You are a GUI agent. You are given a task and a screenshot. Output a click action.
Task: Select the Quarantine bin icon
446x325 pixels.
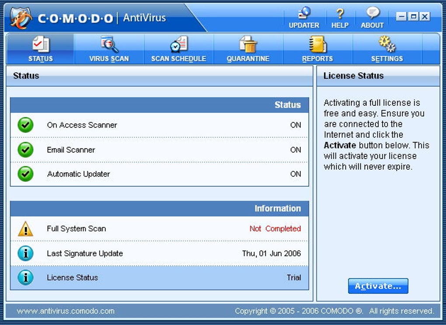point(248,44)
